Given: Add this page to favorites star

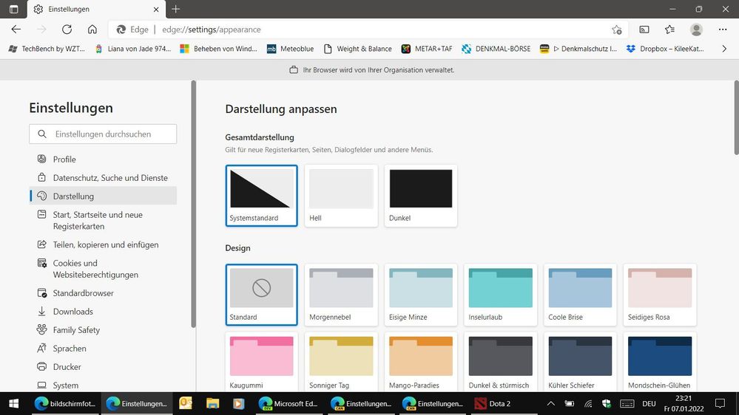Looking at the screenshot, I should click(x=616, y=30).
